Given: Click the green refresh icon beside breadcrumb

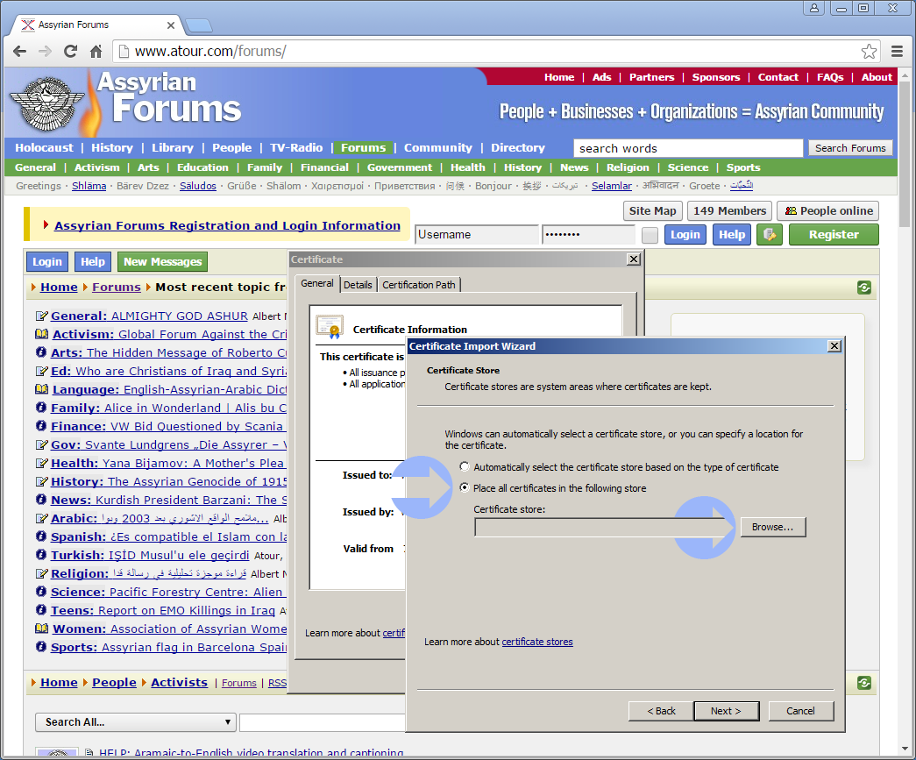Looking at the screenshot, I should (864, 288).
